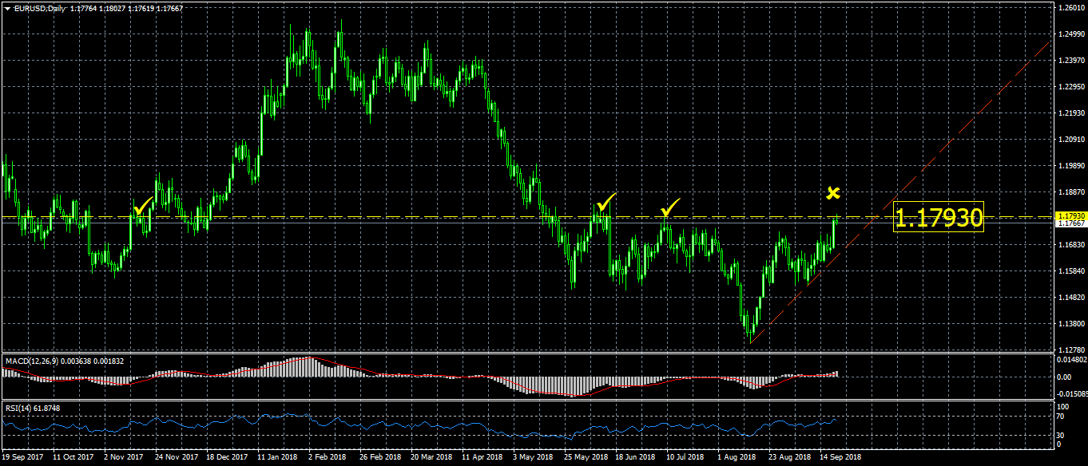1088x466 pixels.
Task: Select the yellow checkmark near late May 2018
Action: click(606, 202)
